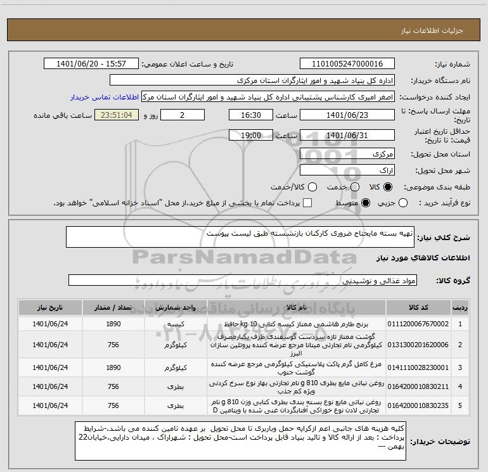Screen dimensions: 488x472
Task: Click the need date in row 5
Action: click(x=50, y=405)
